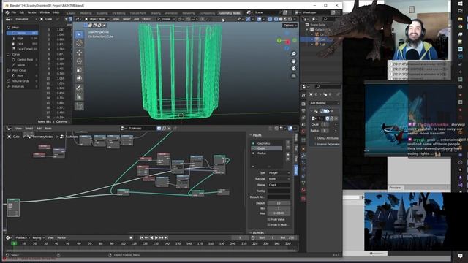Toggle viewport gizmos visibility button
This screenshot has width=468, height=263.
tap(248, 19)
